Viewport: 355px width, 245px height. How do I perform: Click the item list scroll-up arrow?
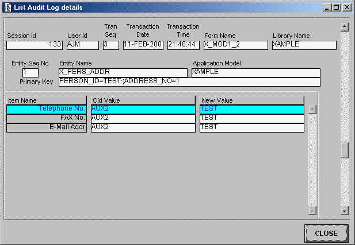312,109
